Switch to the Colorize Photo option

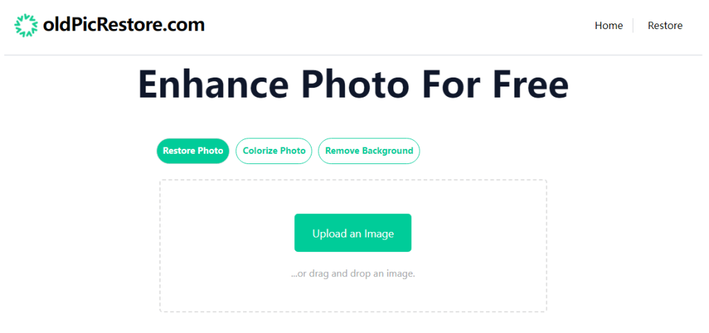click(x=274, y=151)
